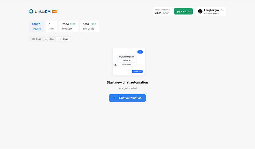This screenshot has height=149, width=255.
Task: Start a new Chat automation
Action: point(127,98)
